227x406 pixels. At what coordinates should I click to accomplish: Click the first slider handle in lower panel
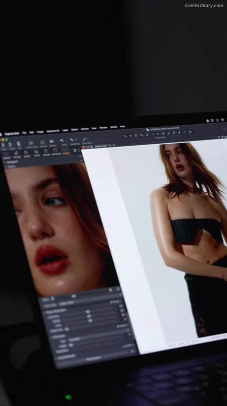[88, 312]
